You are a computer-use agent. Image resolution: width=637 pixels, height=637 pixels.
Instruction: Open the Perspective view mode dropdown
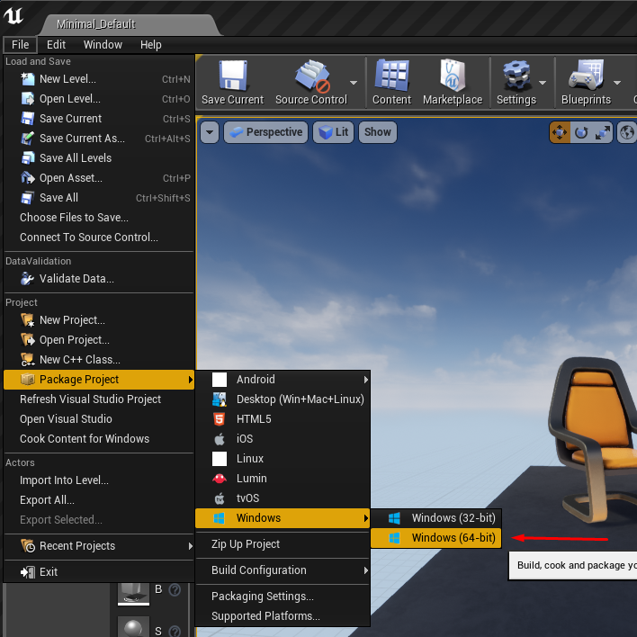tap(266, 132)
